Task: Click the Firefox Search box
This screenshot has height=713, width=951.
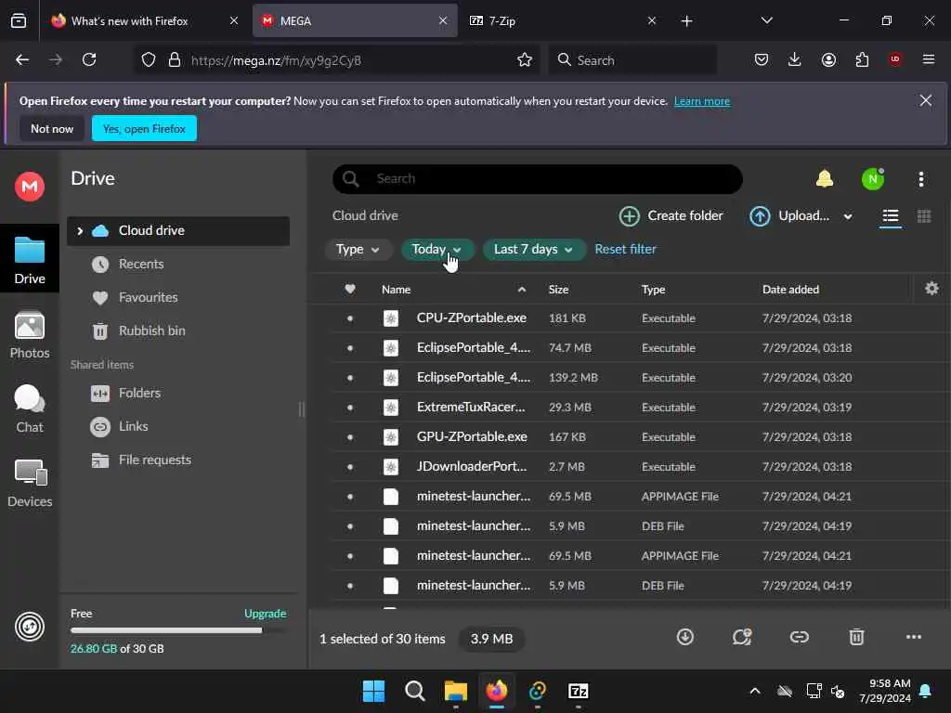Action: point(632,60)
